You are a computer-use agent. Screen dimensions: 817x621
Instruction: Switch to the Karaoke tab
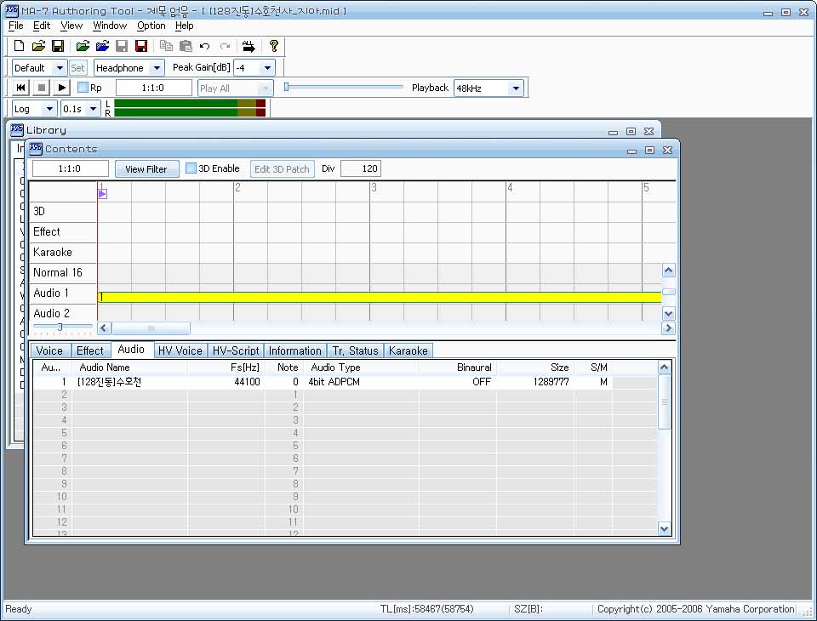point(408,350)
